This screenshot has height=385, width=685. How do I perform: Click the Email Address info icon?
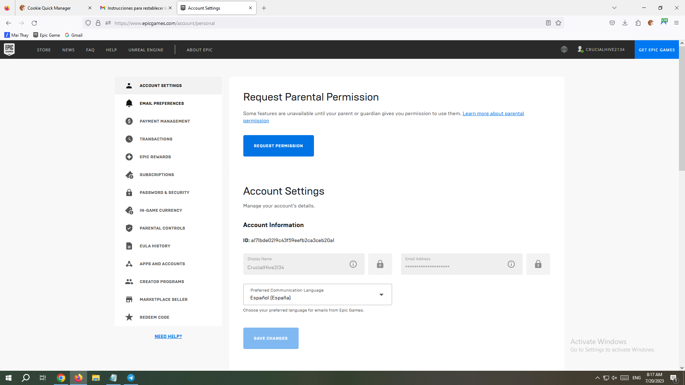click(511, 264)
